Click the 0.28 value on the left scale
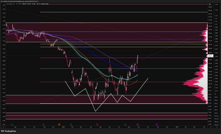Screen dimensions: 221x134 point(4,5)
